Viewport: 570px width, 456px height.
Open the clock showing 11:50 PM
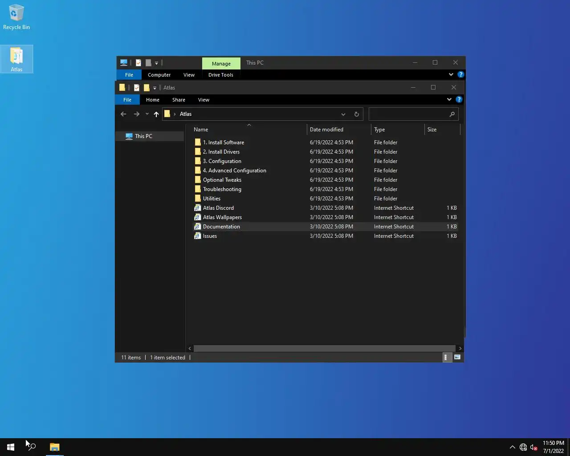553,447
